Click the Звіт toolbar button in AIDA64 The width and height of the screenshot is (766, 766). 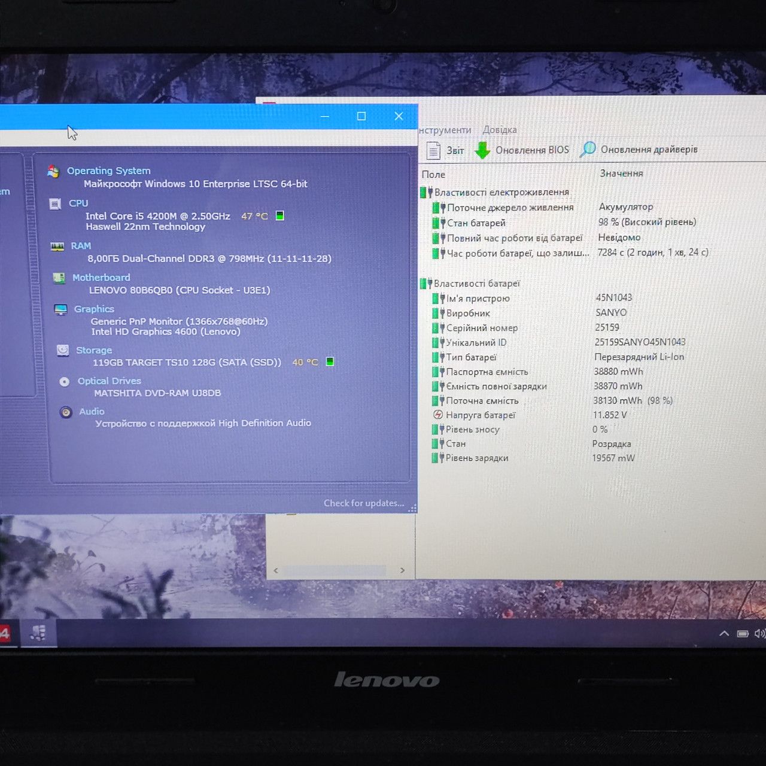[445, 150]
